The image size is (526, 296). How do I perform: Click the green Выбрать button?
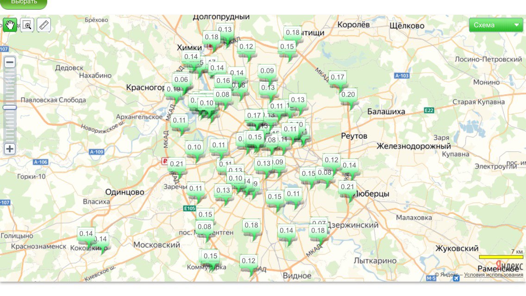coord(24,3)
